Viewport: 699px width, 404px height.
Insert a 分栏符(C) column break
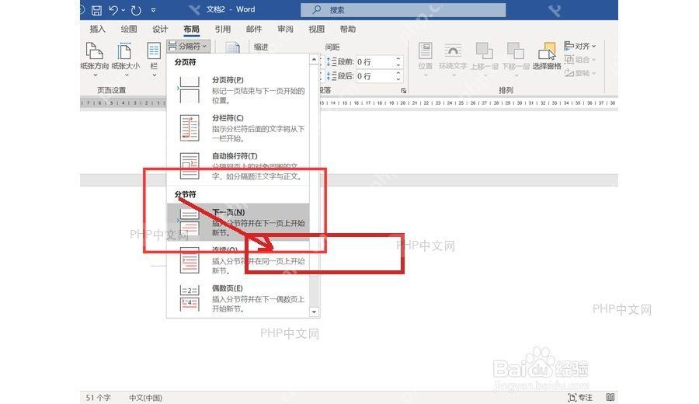(238, 127)
